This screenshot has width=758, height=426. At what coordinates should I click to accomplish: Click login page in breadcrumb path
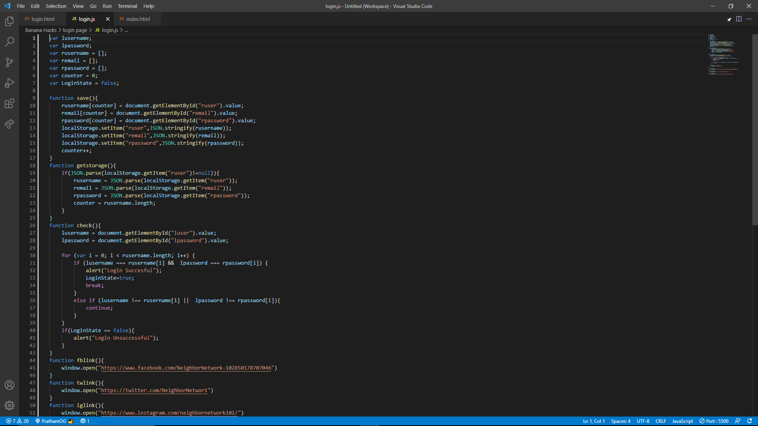75,30
